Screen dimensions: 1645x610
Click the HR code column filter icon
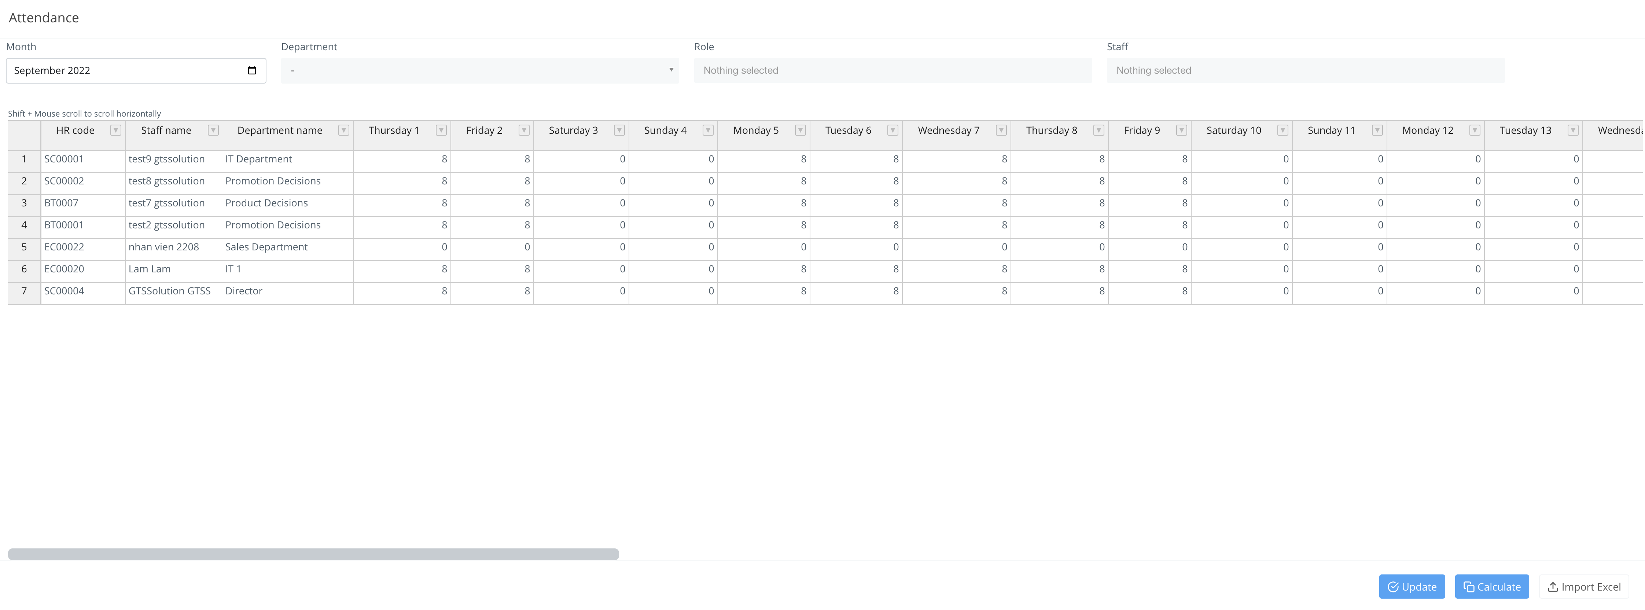coord(115,130)
